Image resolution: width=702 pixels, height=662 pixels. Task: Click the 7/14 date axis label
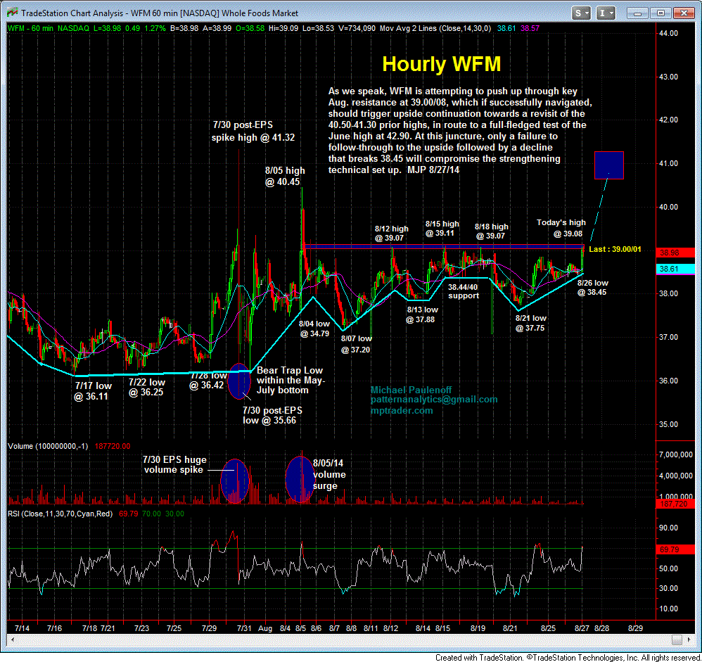[x=22, y=628]
